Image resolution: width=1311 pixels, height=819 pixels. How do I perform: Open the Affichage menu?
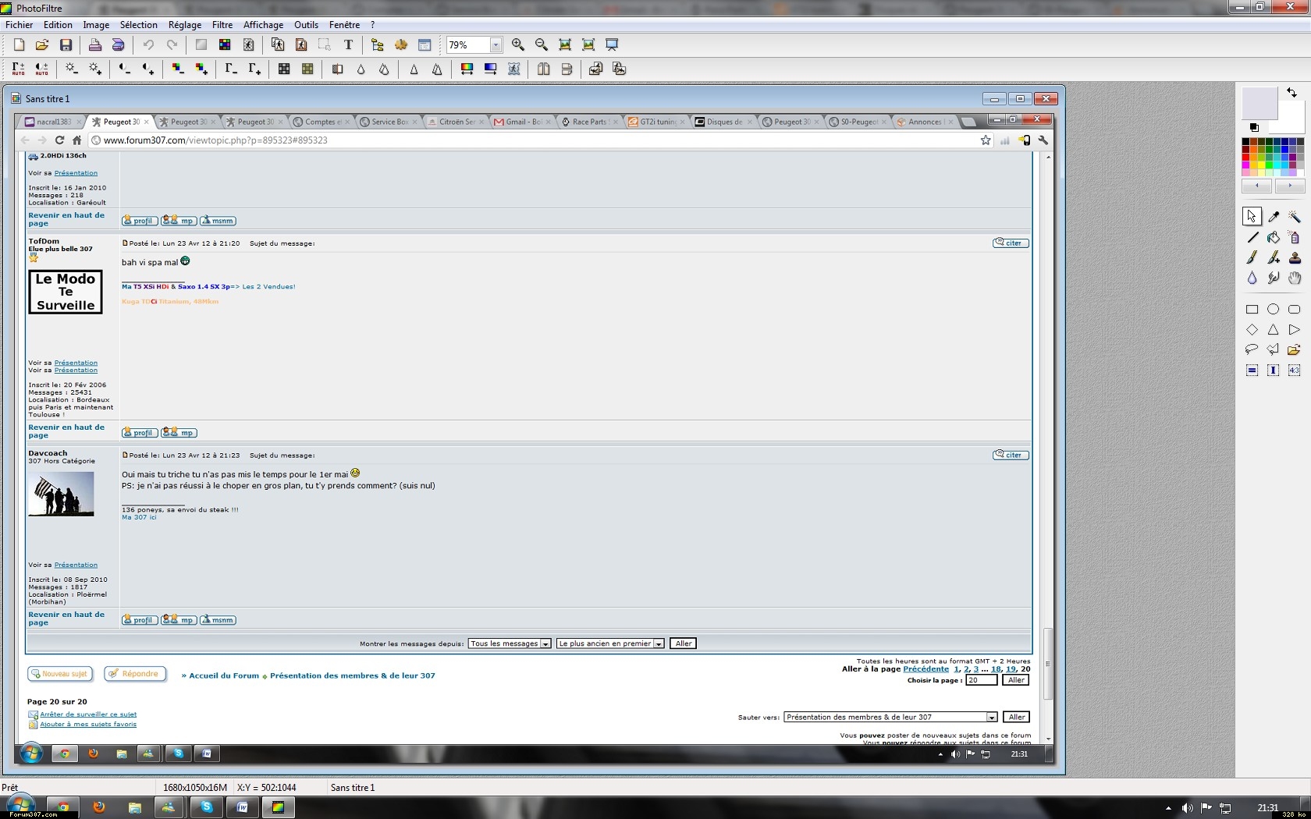(263, 25)
